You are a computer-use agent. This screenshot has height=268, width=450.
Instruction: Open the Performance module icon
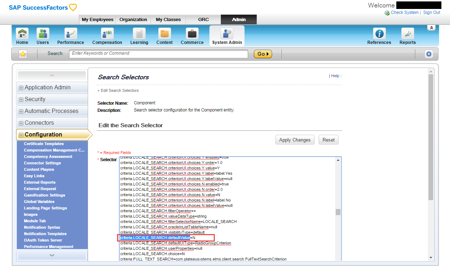[x=71, y=34]
